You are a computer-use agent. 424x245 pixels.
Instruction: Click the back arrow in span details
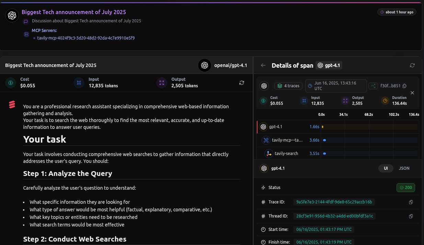(x=263, y=65)
